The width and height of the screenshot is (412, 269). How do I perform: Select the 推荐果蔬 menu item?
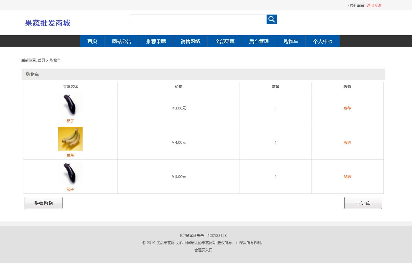click(x=156, y=41)
